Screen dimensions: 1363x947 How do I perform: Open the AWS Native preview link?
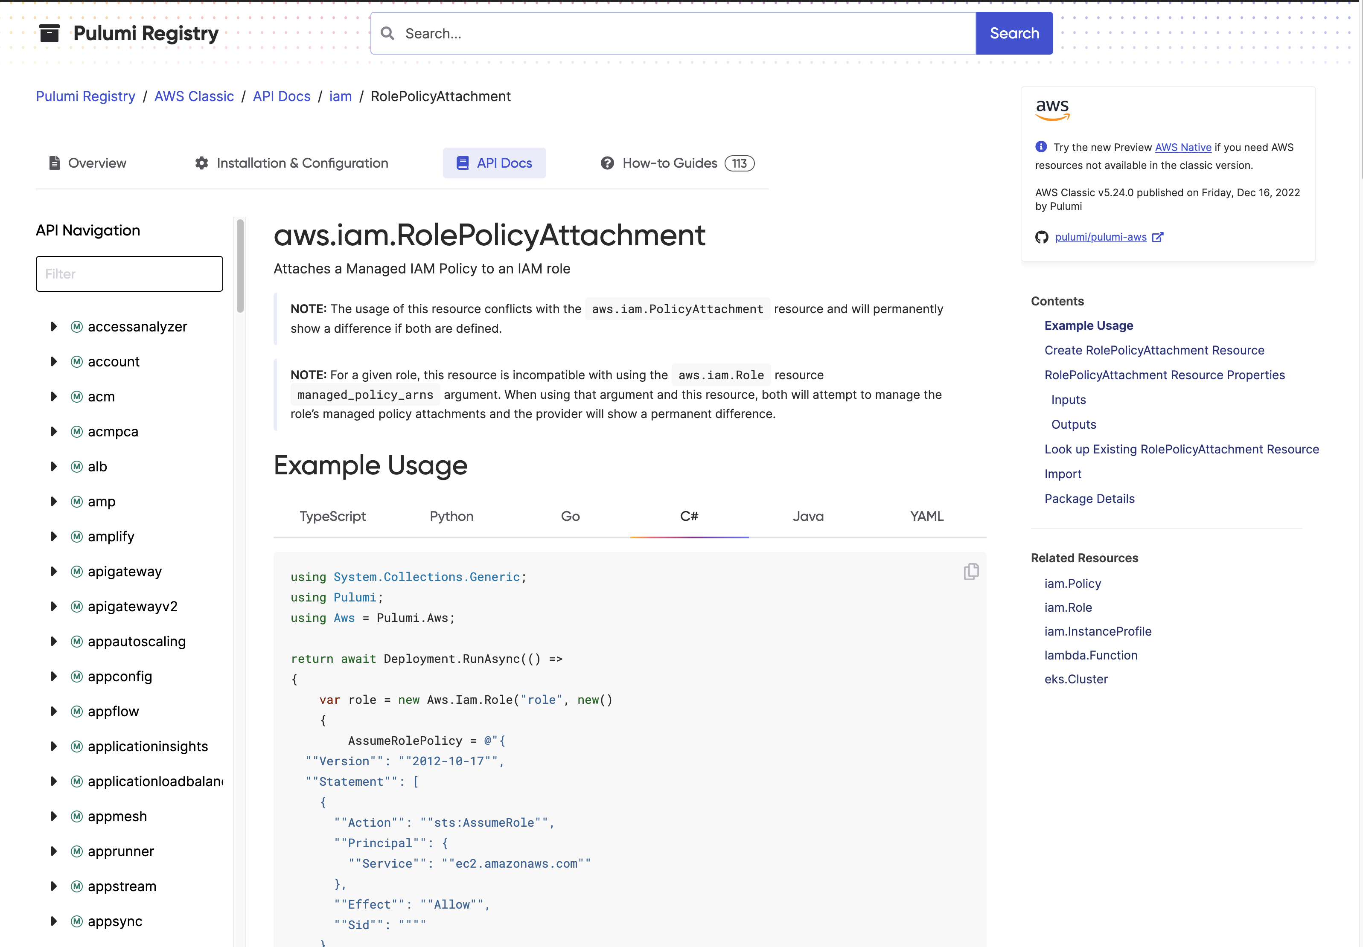pyautogui.click(x=1182, y=147)
